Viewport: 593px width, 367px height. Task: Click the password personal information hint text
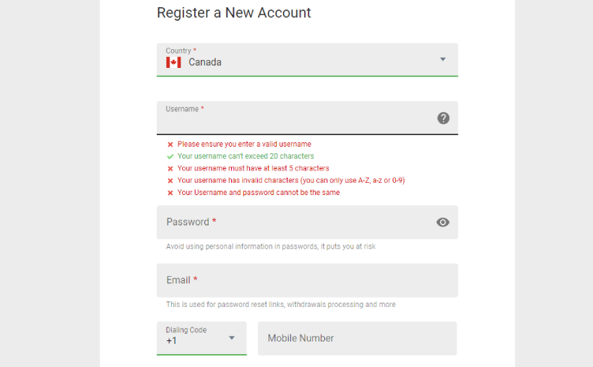271,246
